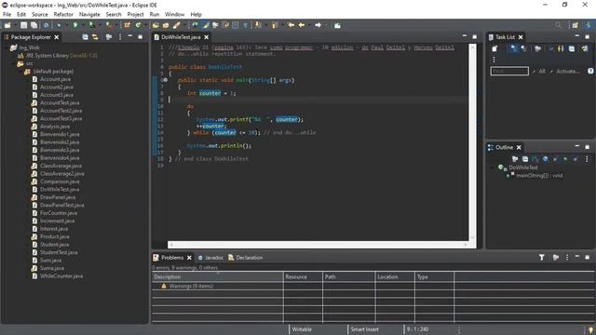Click the Activate... link in Task List
The height and width of the screenshot is (335, 596).
(568, 71)
